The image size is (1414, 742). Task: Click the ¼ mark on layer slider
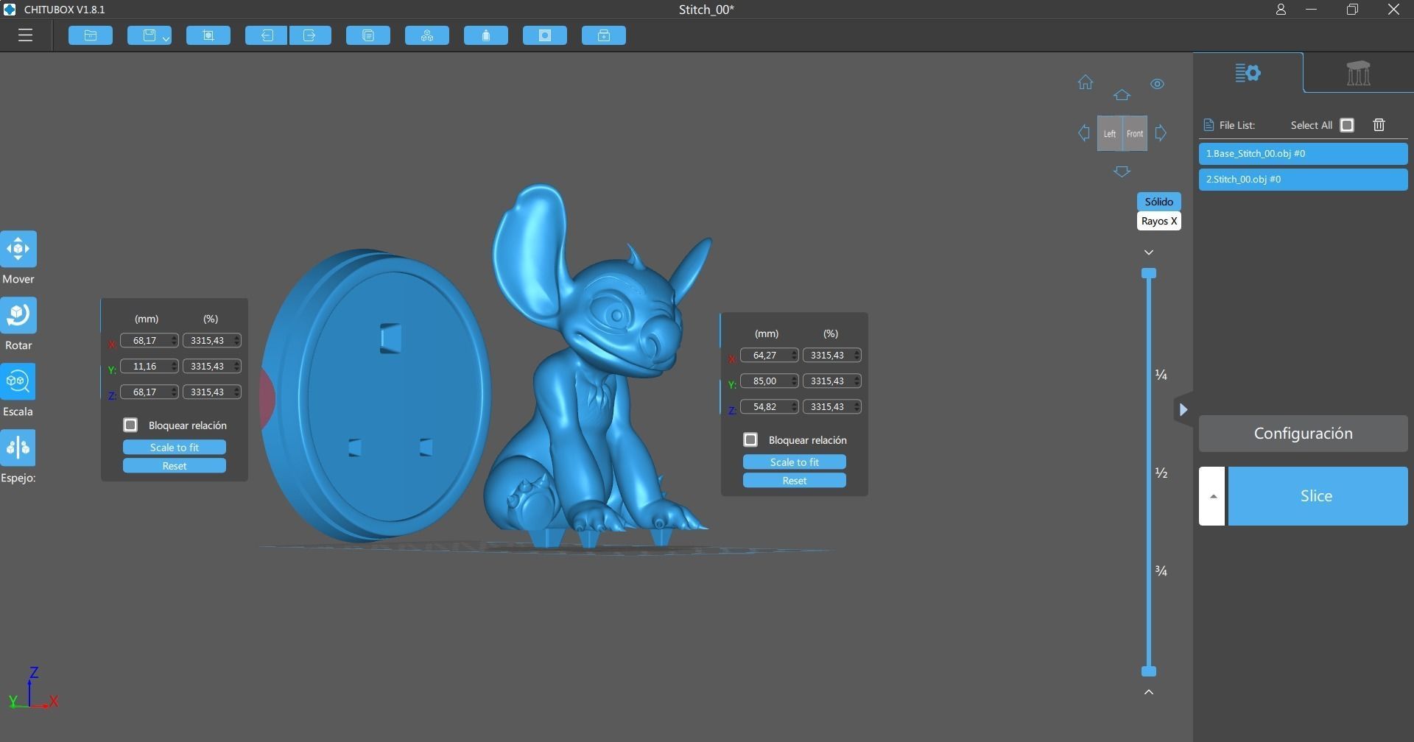(1161, 375)
